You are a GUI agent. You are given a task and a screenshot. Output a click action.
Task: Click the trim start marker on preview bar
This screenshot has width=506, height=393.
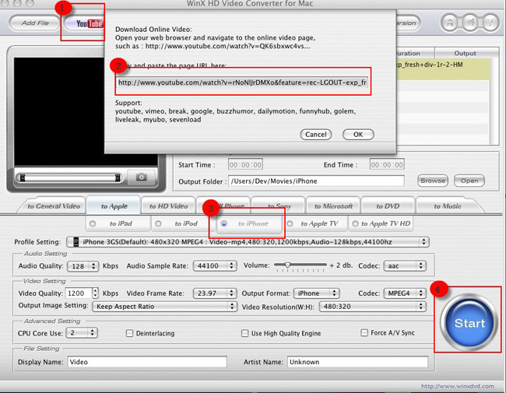[23, 177]
